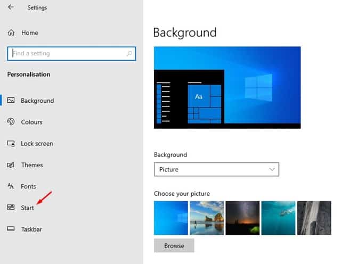Click the search magnifier icon
Viewport: 341px width, 264px height.
pos(129,53)
